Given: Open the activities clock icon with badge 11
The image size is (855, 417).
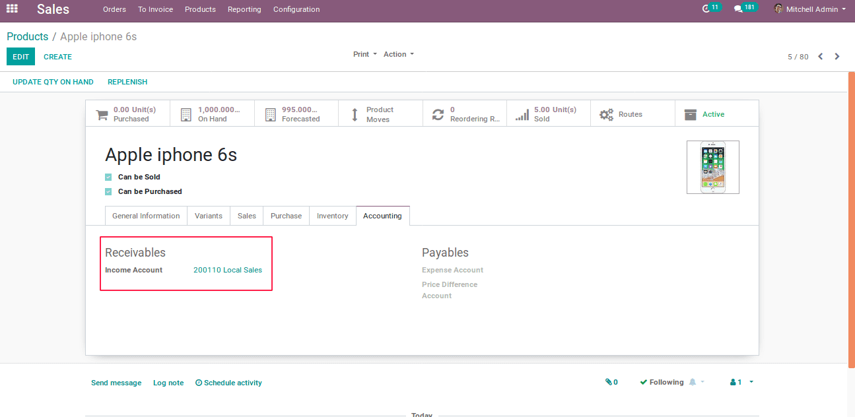Looking at the screenshot, I should (x=712, y=9).
